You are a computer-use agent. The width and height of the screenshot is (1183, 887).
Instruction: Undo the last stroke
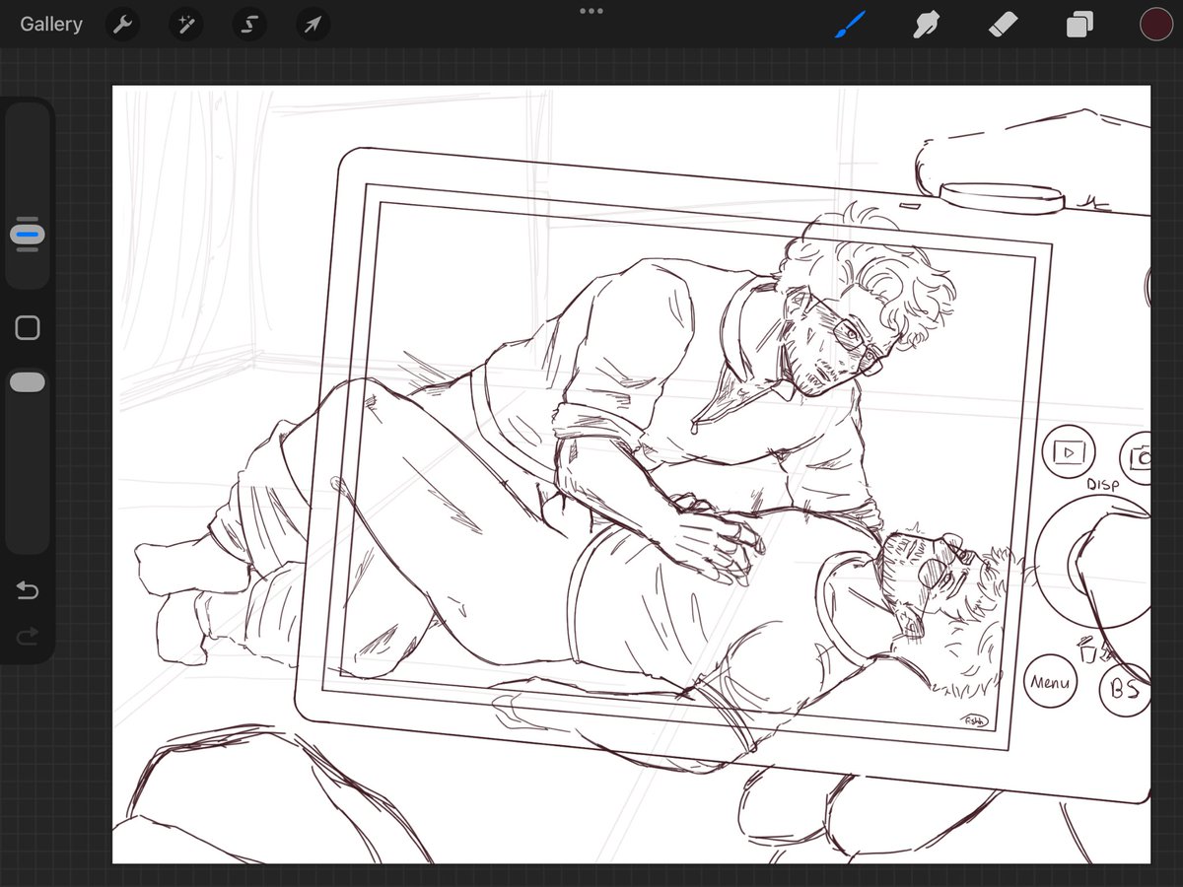[28, 590]
